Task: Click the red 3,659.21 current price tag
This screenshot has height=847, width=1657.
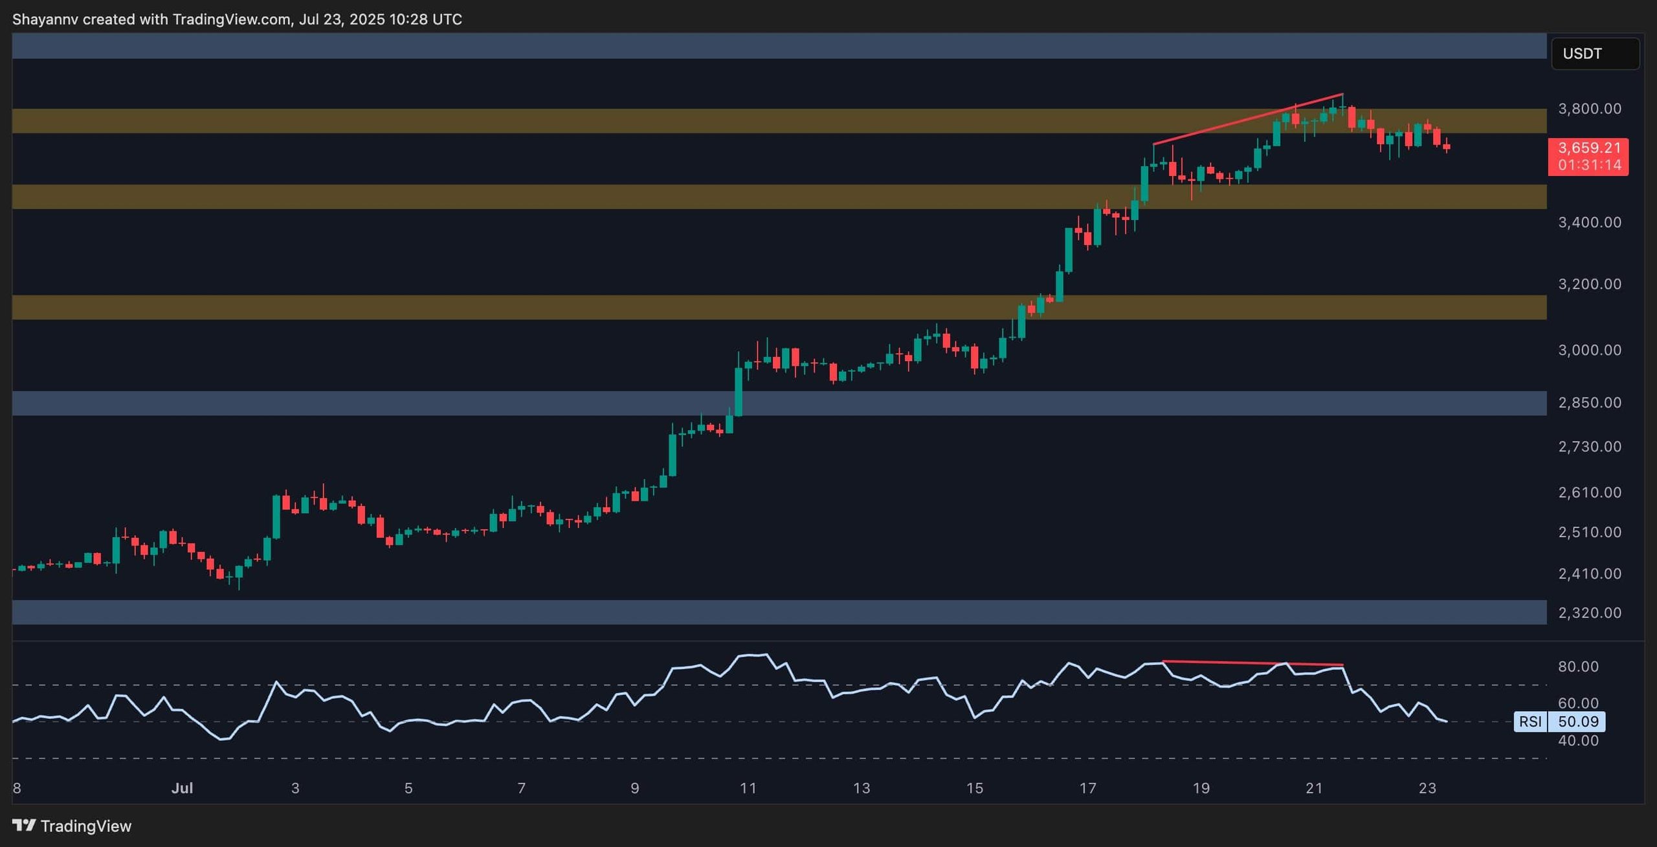Action: point(1588,148)
